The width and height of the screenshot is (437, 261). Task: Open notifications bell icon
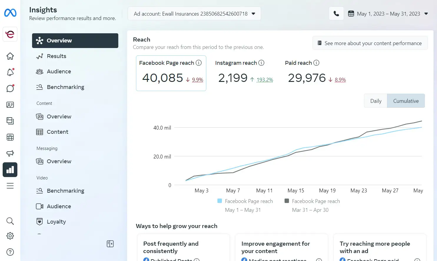pos(10,72)
